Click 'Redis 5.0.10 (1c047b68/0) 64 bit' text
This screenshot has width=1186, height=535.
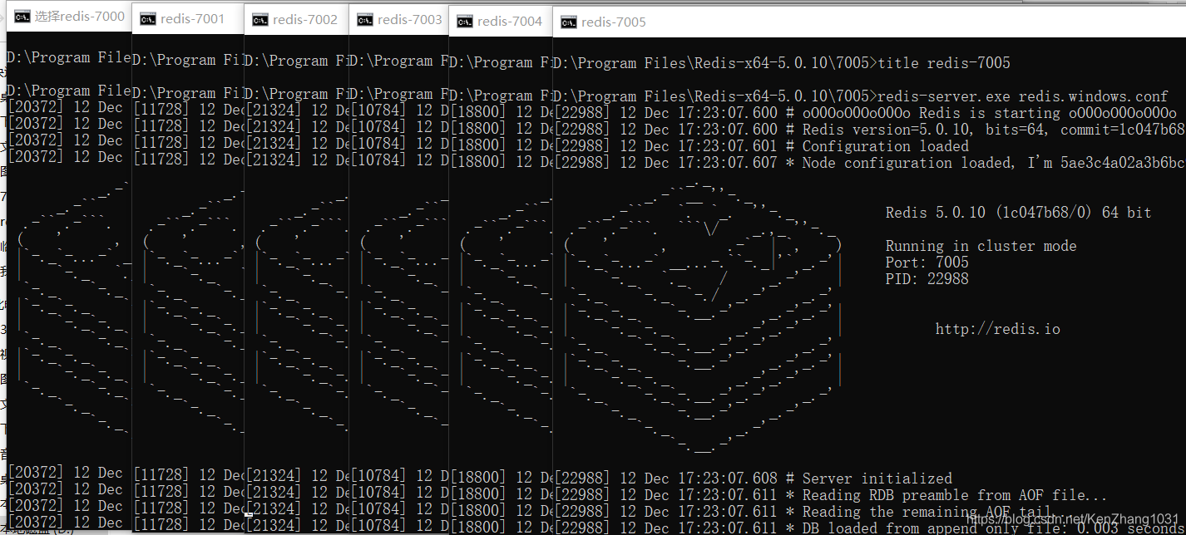[1018, 213]
